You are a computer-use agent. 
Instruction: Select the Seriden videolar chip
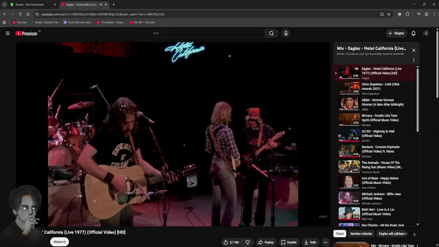pyautogui.click(x=361, y=234)
